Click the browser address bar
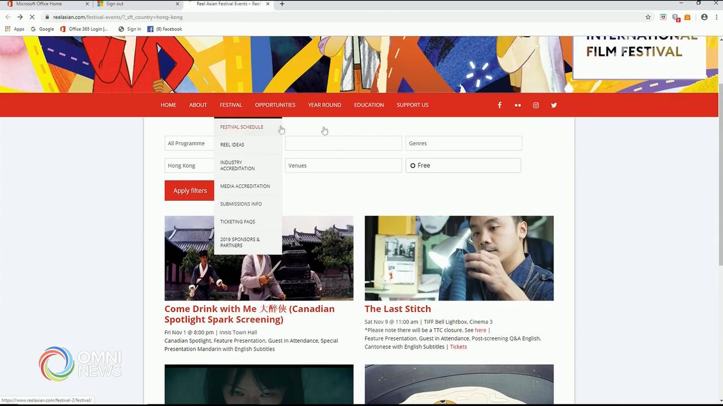 tap(339, 17)
